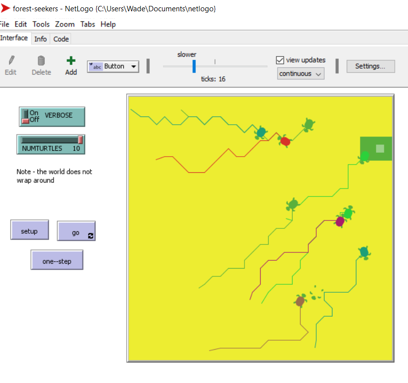Click the red NetLogo logo in title bar
The width and height of the screenshot is (408, 383).
pos(5,8)
